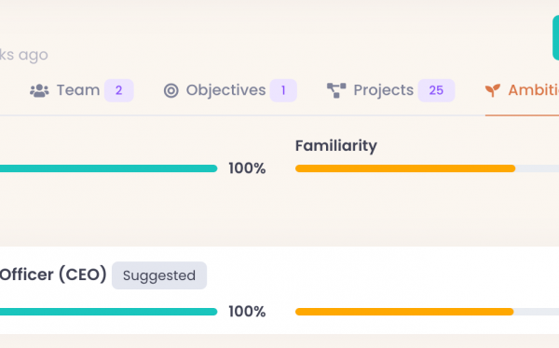Click the Team count badge showing 2
The image size is (559, 348).
click(x=118, y=90)
